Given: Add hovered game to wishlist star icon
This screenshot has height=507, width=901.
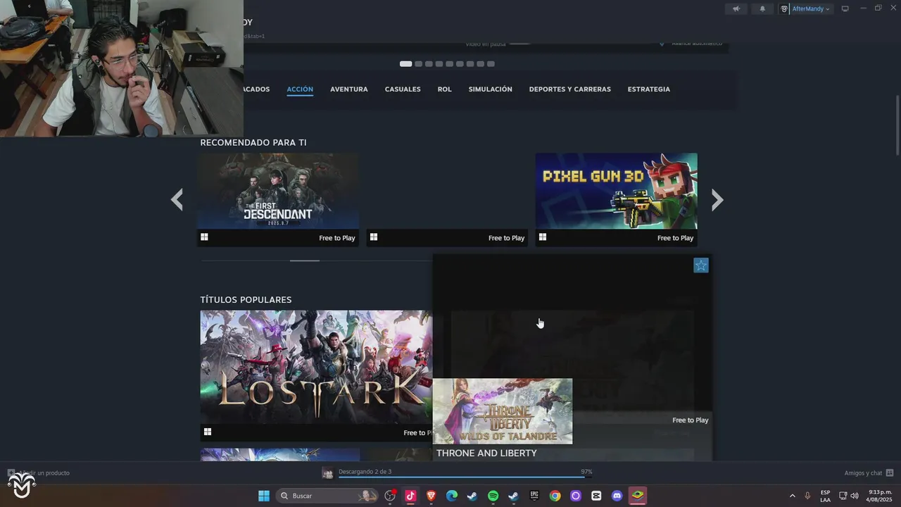Looking at the screenshot, I should 701,265.
